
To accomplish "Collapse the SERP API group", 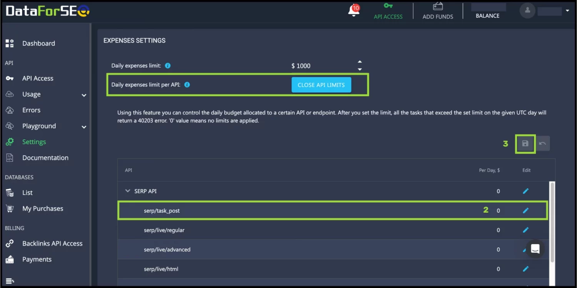I will tap(128, 191).
